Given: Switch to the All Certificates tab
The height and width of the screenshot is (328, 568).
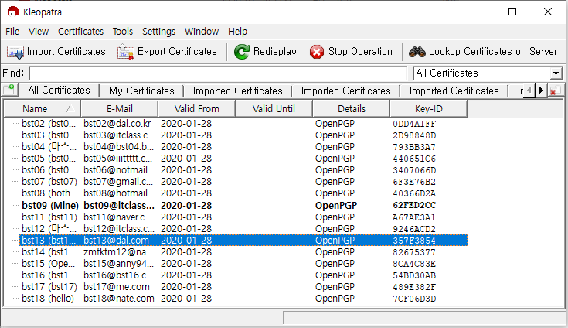Looking at the screenshot, I should tap(59, 90).
